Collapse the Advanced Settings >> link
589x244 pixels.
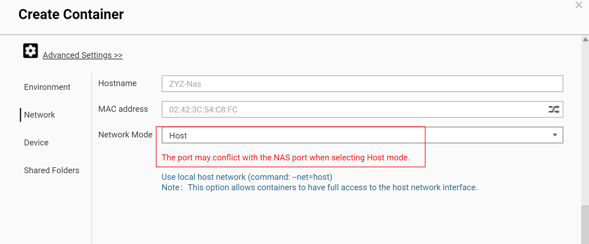(x=83, y=55)
